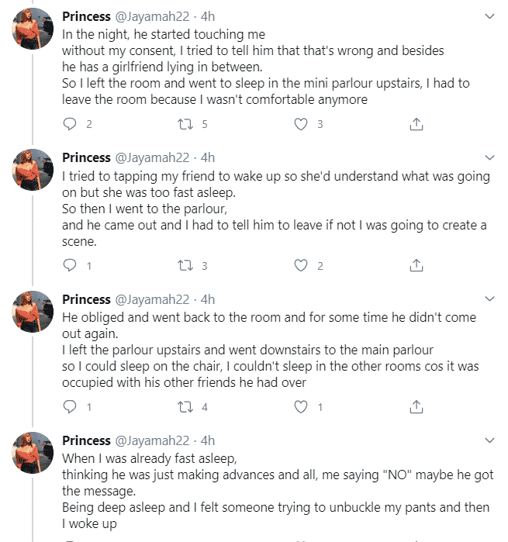Retweet the tweet with 5 retweets
The height and width of the screenshot is (542, 508).
[185, 124]
